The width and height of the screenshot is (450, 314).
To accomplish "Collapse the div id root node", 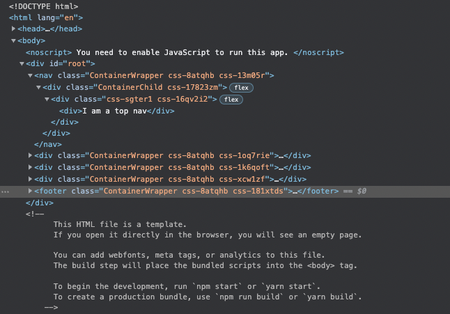I will click(x=22, y=63).
